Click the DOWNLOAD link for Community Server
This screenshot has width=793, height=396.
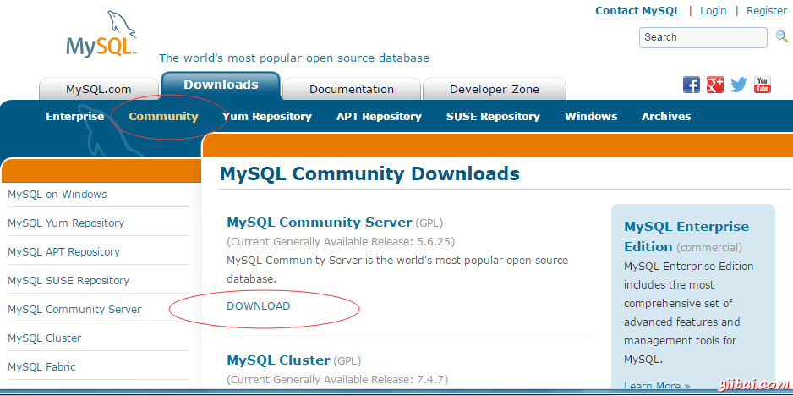pyautogui.click(x=258, y=306)
